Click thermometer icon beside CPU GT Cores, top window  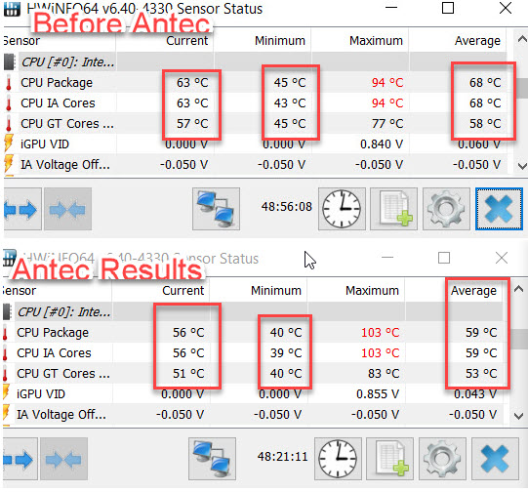tap(9, 124)
